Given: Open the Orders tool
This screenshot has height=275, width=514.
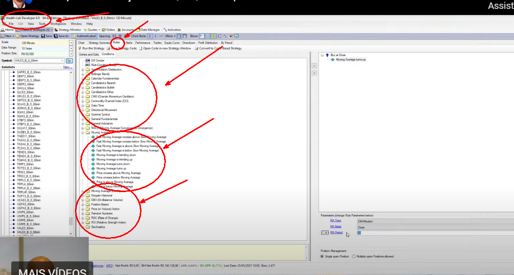Looking at the screenshot, I should tap(109, 30).
